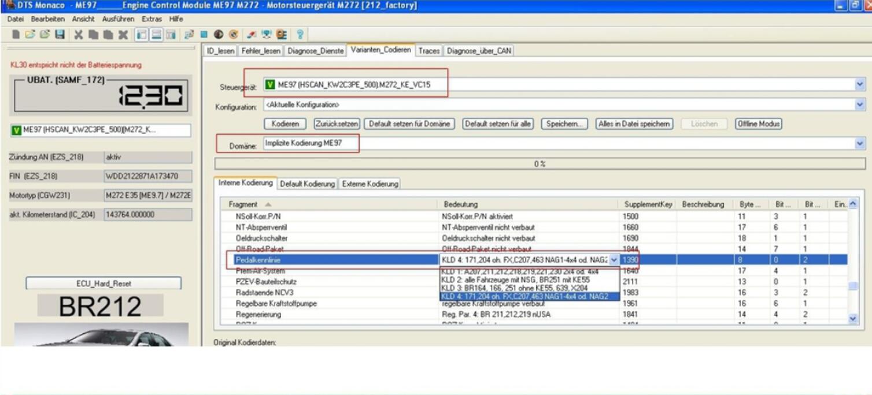Choose KLD 2 alle Fahrzeuge mit NSG option
This screenshot has height=395, width=872.
529,279
